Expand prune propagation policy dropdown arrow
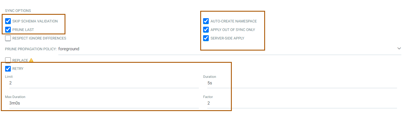Screen dimensions: 405x119 [399, 49]
